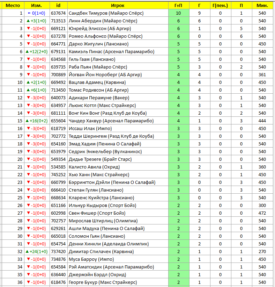Select Томас Родивсон player cell
The width and height of the screenshot is (275, 287).
118,90
